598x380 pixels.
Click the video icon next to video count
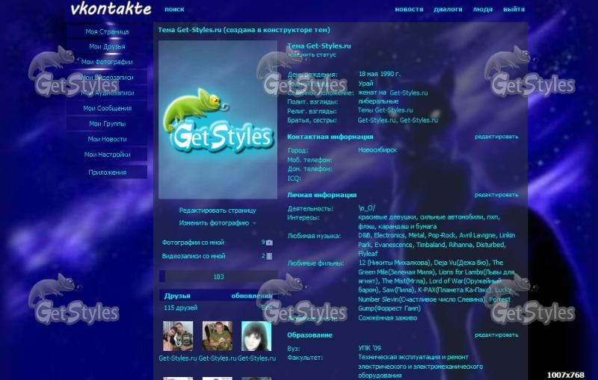tap(269, 256)
